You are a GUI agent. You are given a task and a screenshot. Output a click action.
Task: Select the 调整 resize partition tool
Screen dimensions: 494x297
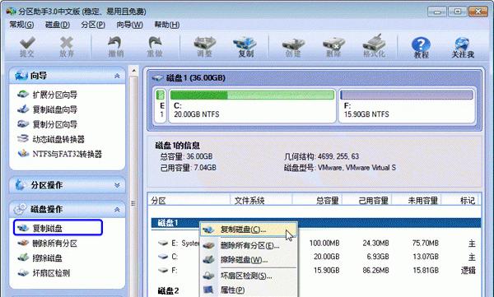pos(204,47)
